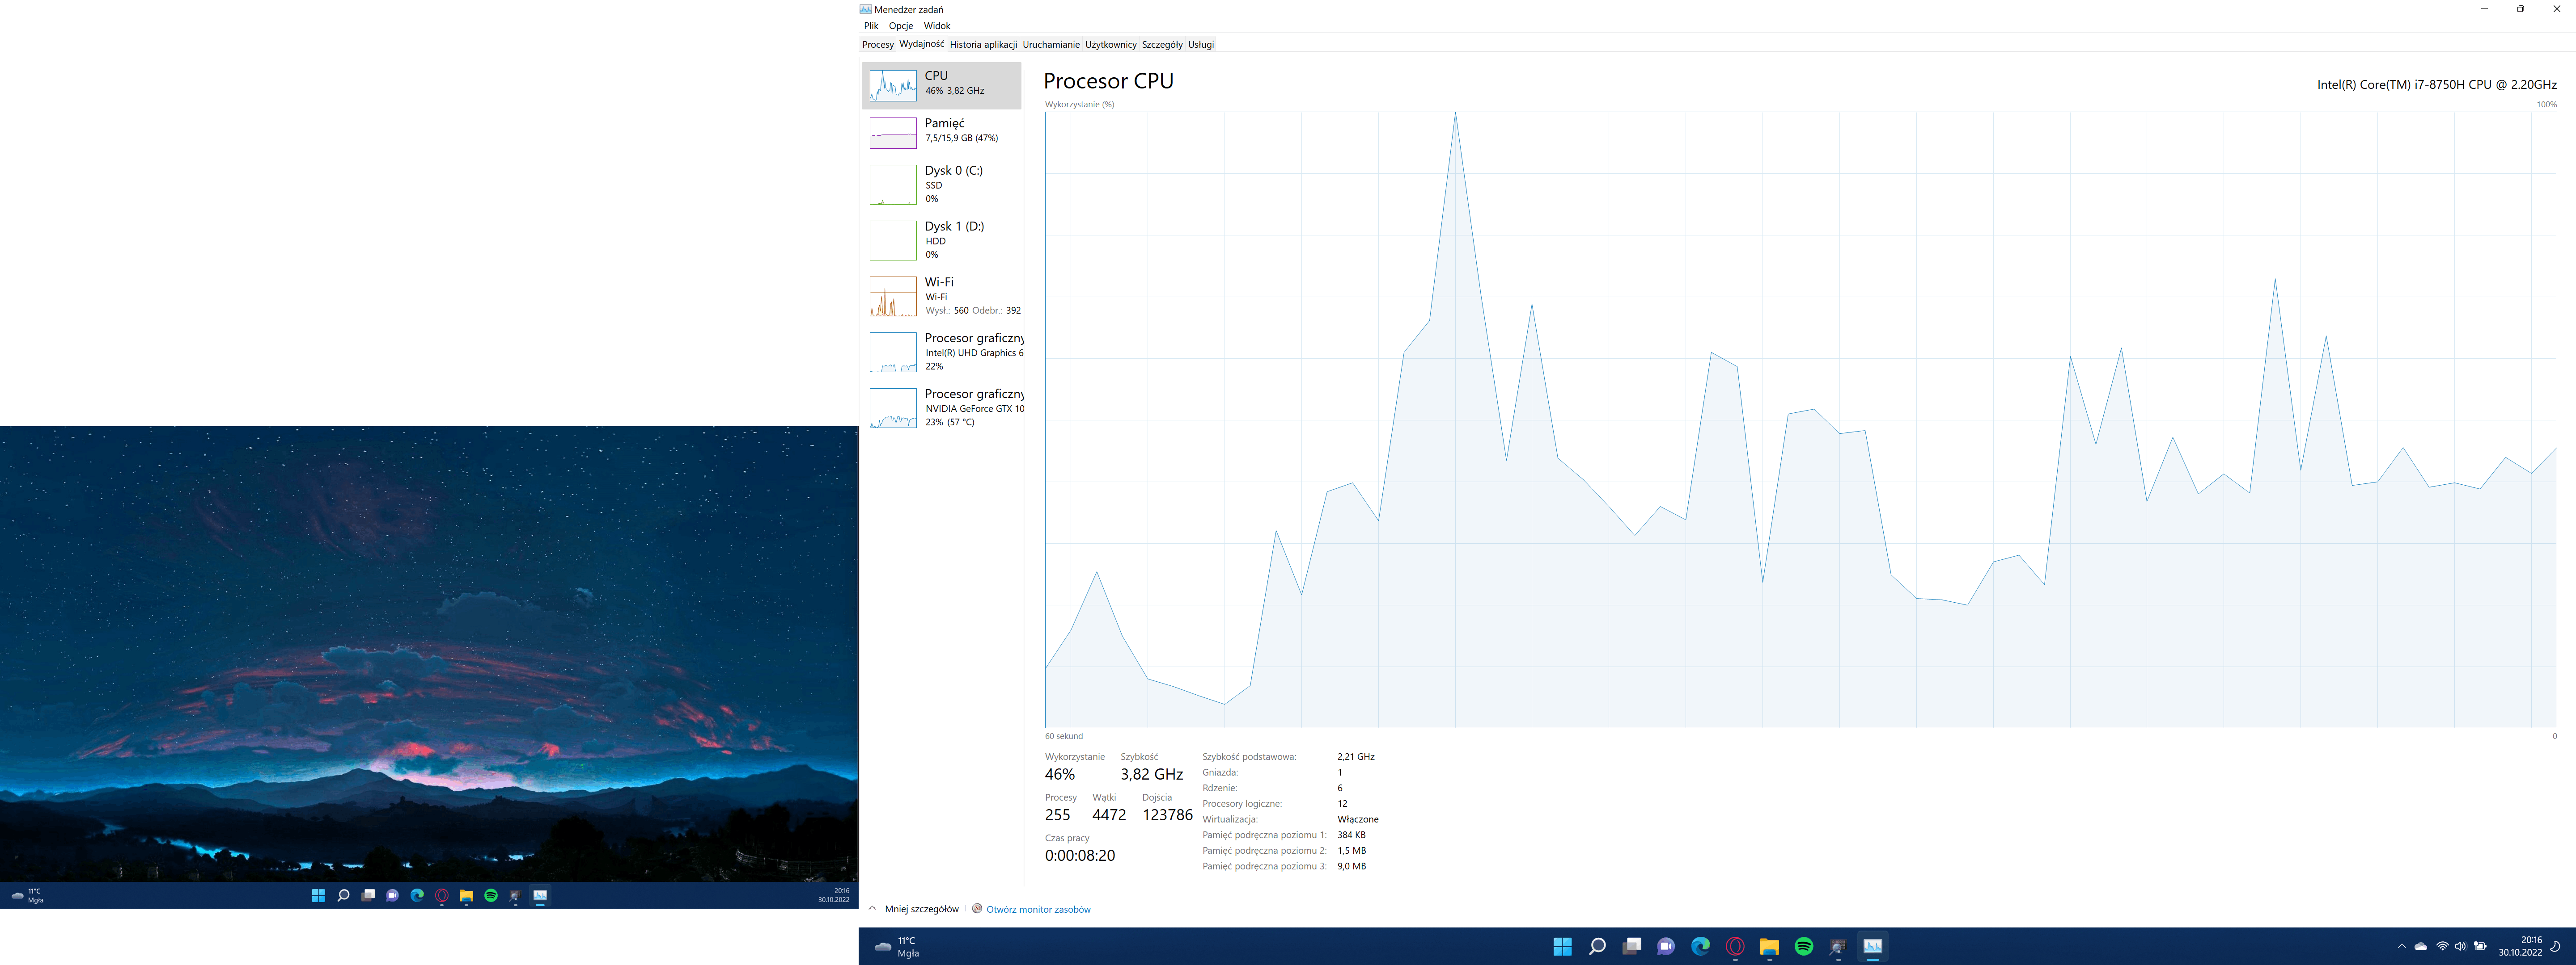This screenshot has height=965, width=2576.
Task: Open the Wi-Fi network graph entry
Action: coord(941,297)
